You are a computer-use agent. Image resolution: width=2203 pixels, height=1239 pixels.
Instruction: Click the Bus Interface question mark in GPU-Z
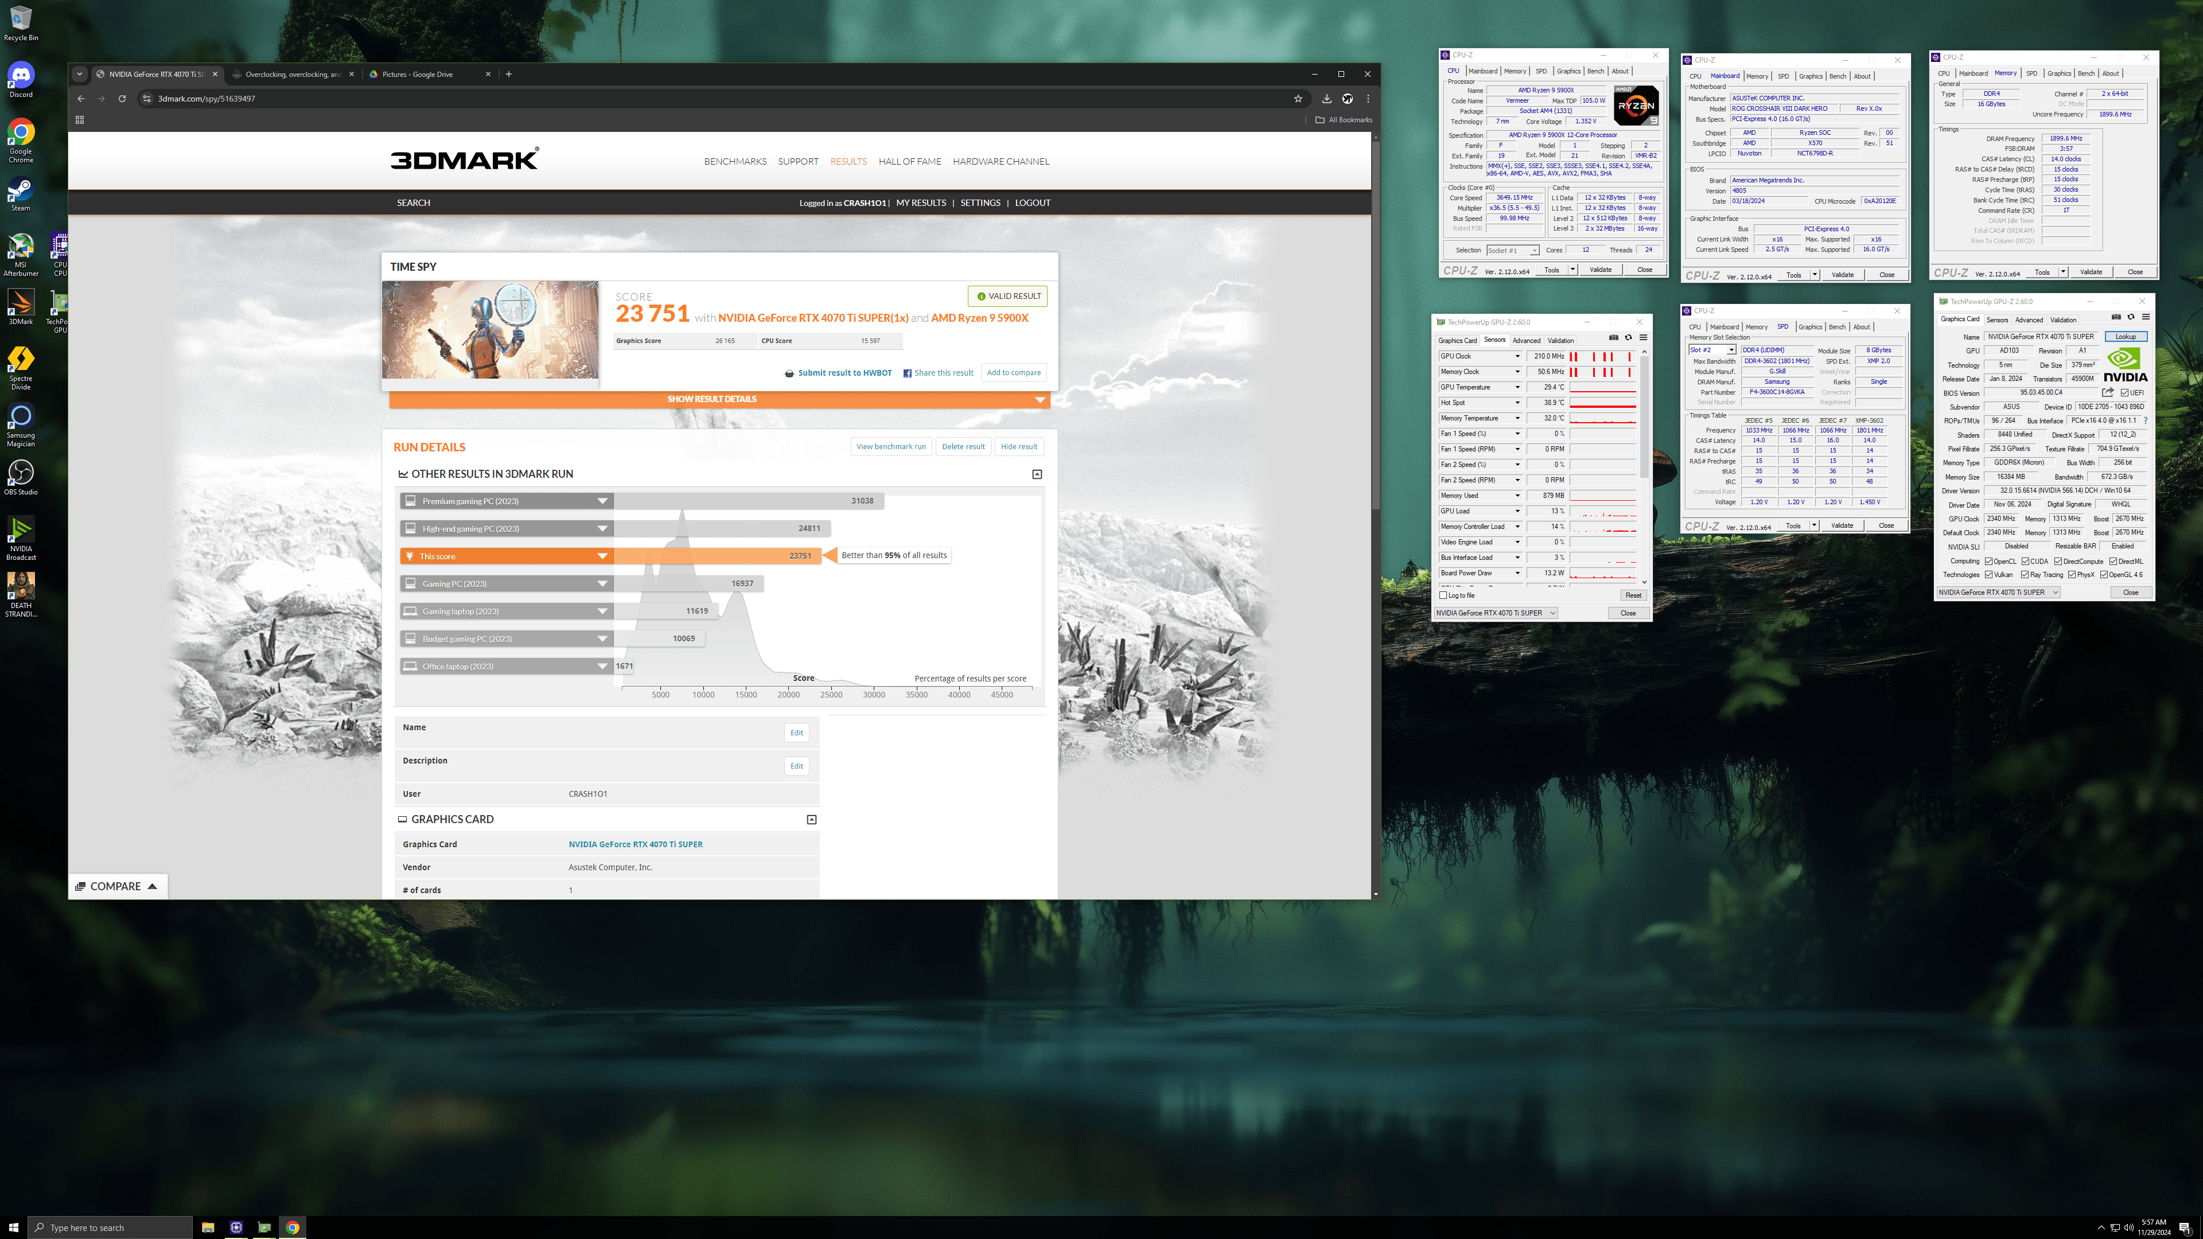click(x=2146, y=420)
